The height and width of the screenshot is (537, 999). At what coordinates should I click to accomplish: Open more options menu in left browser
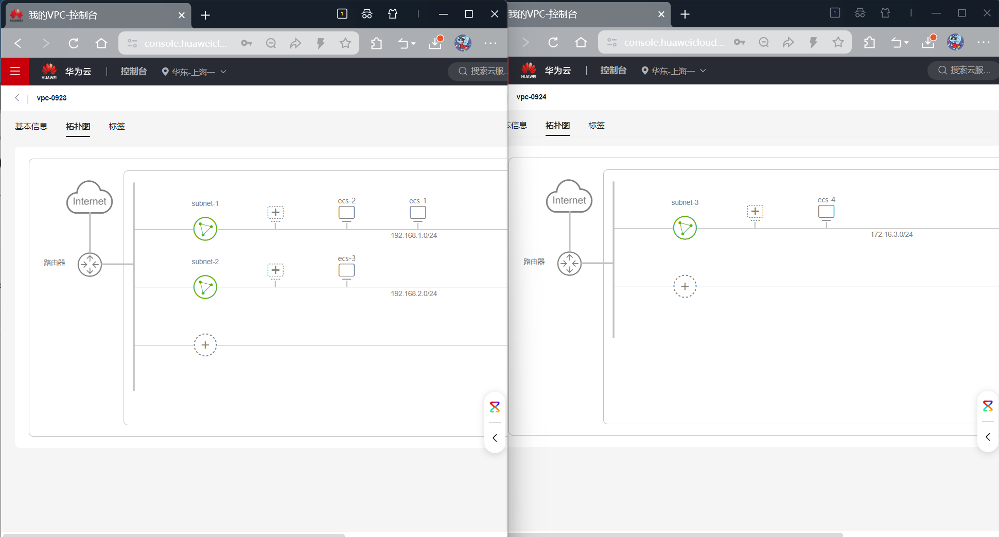[x=490, y=43]
